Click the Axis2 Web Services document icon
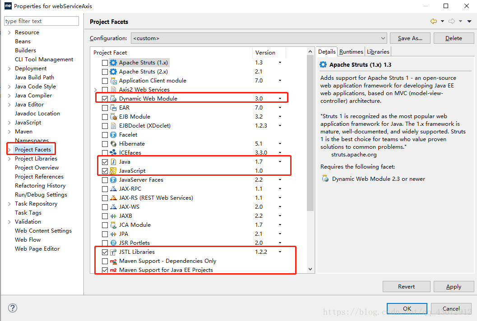The height and width of the screenshot is (321, 477). click(113, 90)
